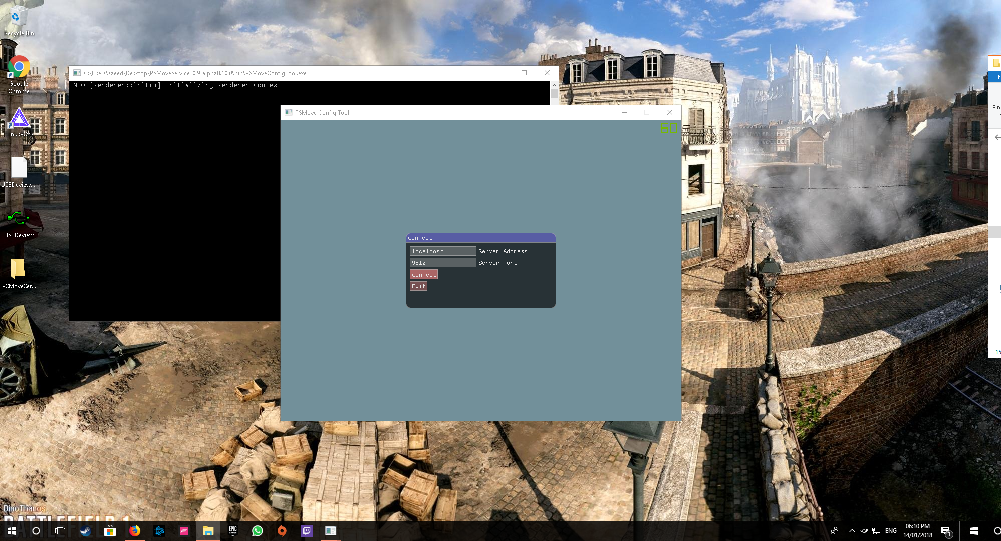Click the network icon in system tray
Image resolution: width=1001 pixels, height=541 pixels.
[x=876, y=531]
